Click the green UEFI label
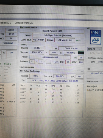Image resolution: width=103 pixels, height=138 pixels. pos(78,41)
